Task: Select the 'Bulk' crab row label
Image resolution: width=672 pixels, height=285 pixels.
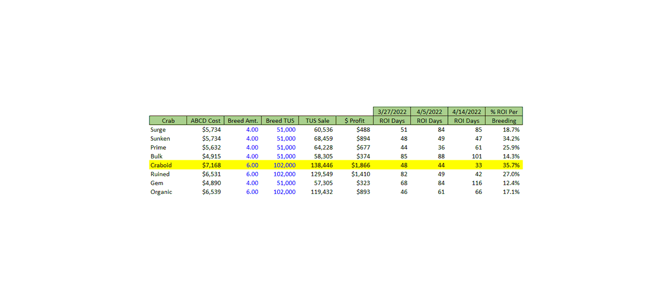Action: pos(157,156)
